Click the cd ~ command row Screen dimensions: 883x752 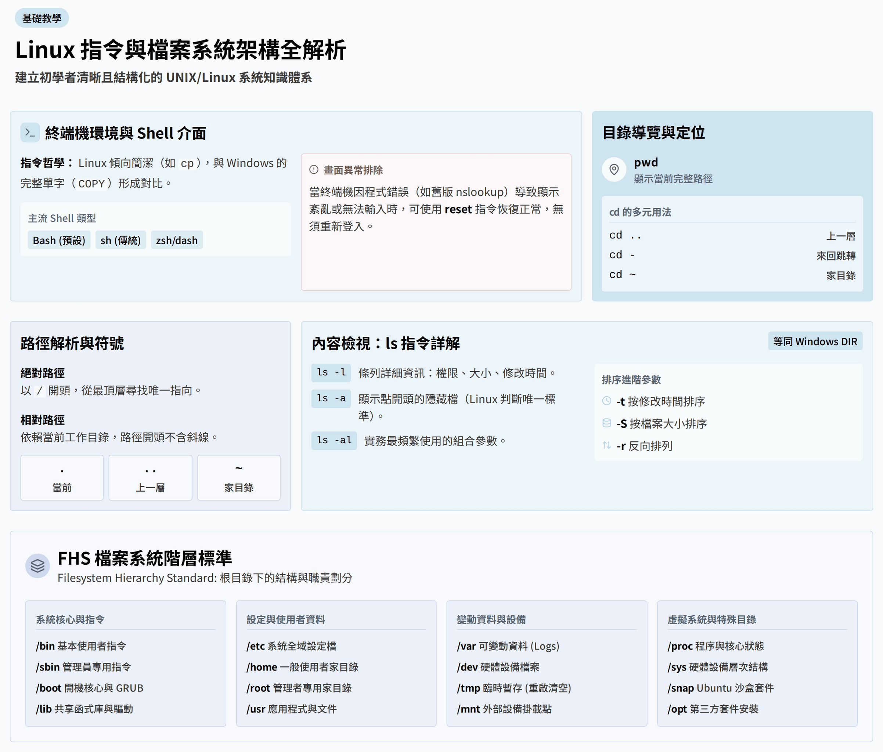pos(732,275)
